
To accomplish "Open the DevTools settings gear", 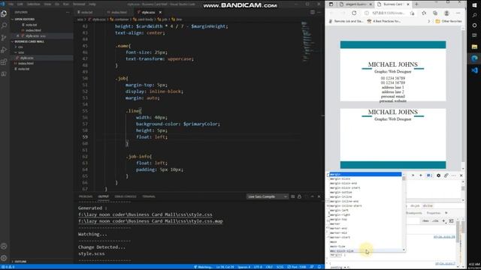I will (x=438, y=175).
